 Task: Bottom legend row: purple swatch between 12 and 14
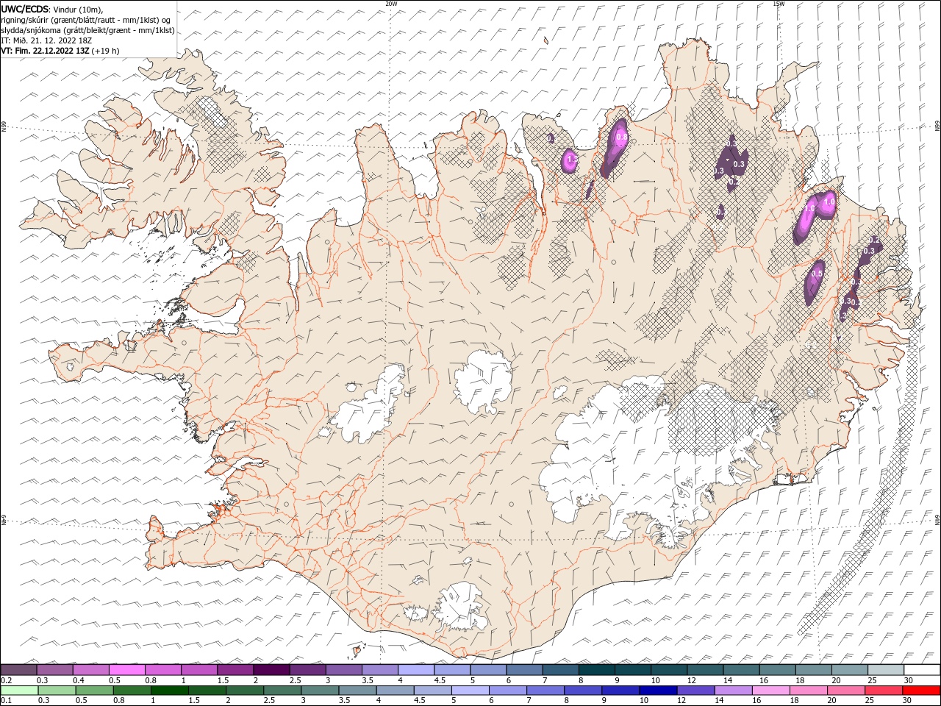tap(696, 690)
